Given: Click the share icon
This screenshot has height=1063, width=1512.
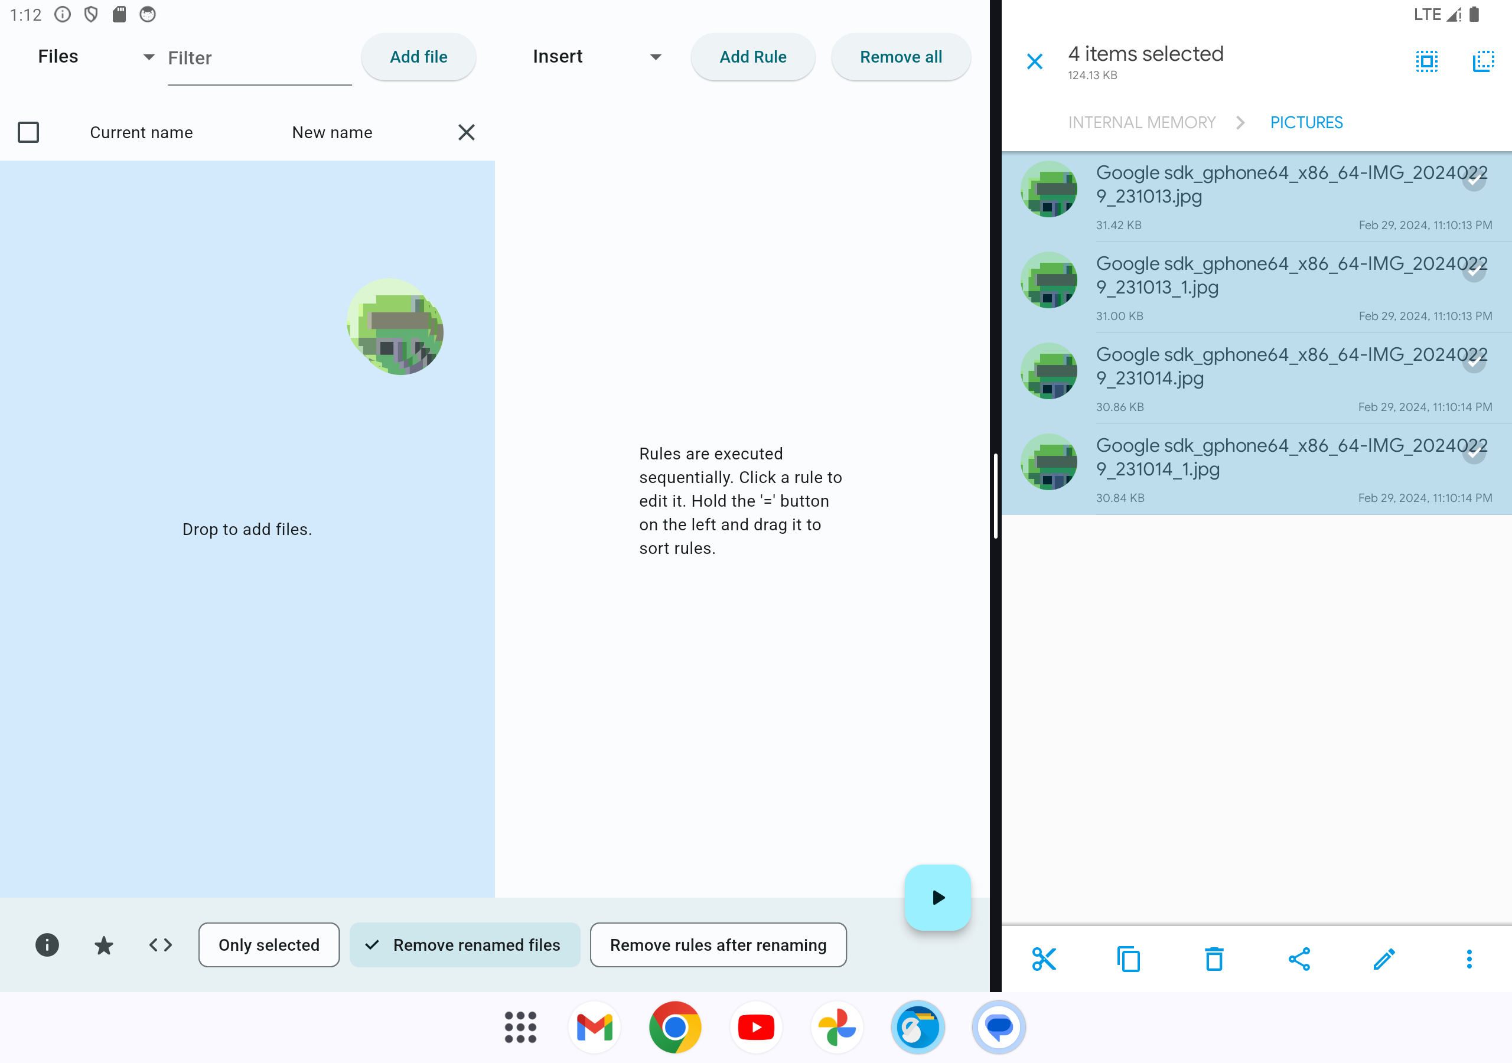Looking at the screenshot, I should click(1299, 959).
